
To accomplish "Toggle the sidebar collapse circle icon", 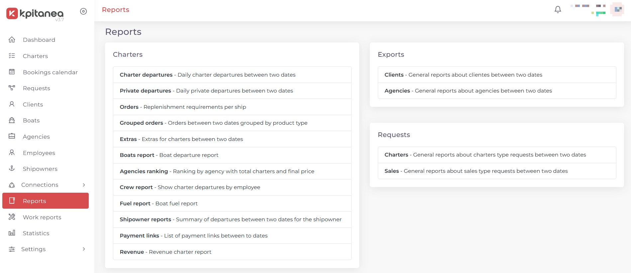I will [83, 12].
